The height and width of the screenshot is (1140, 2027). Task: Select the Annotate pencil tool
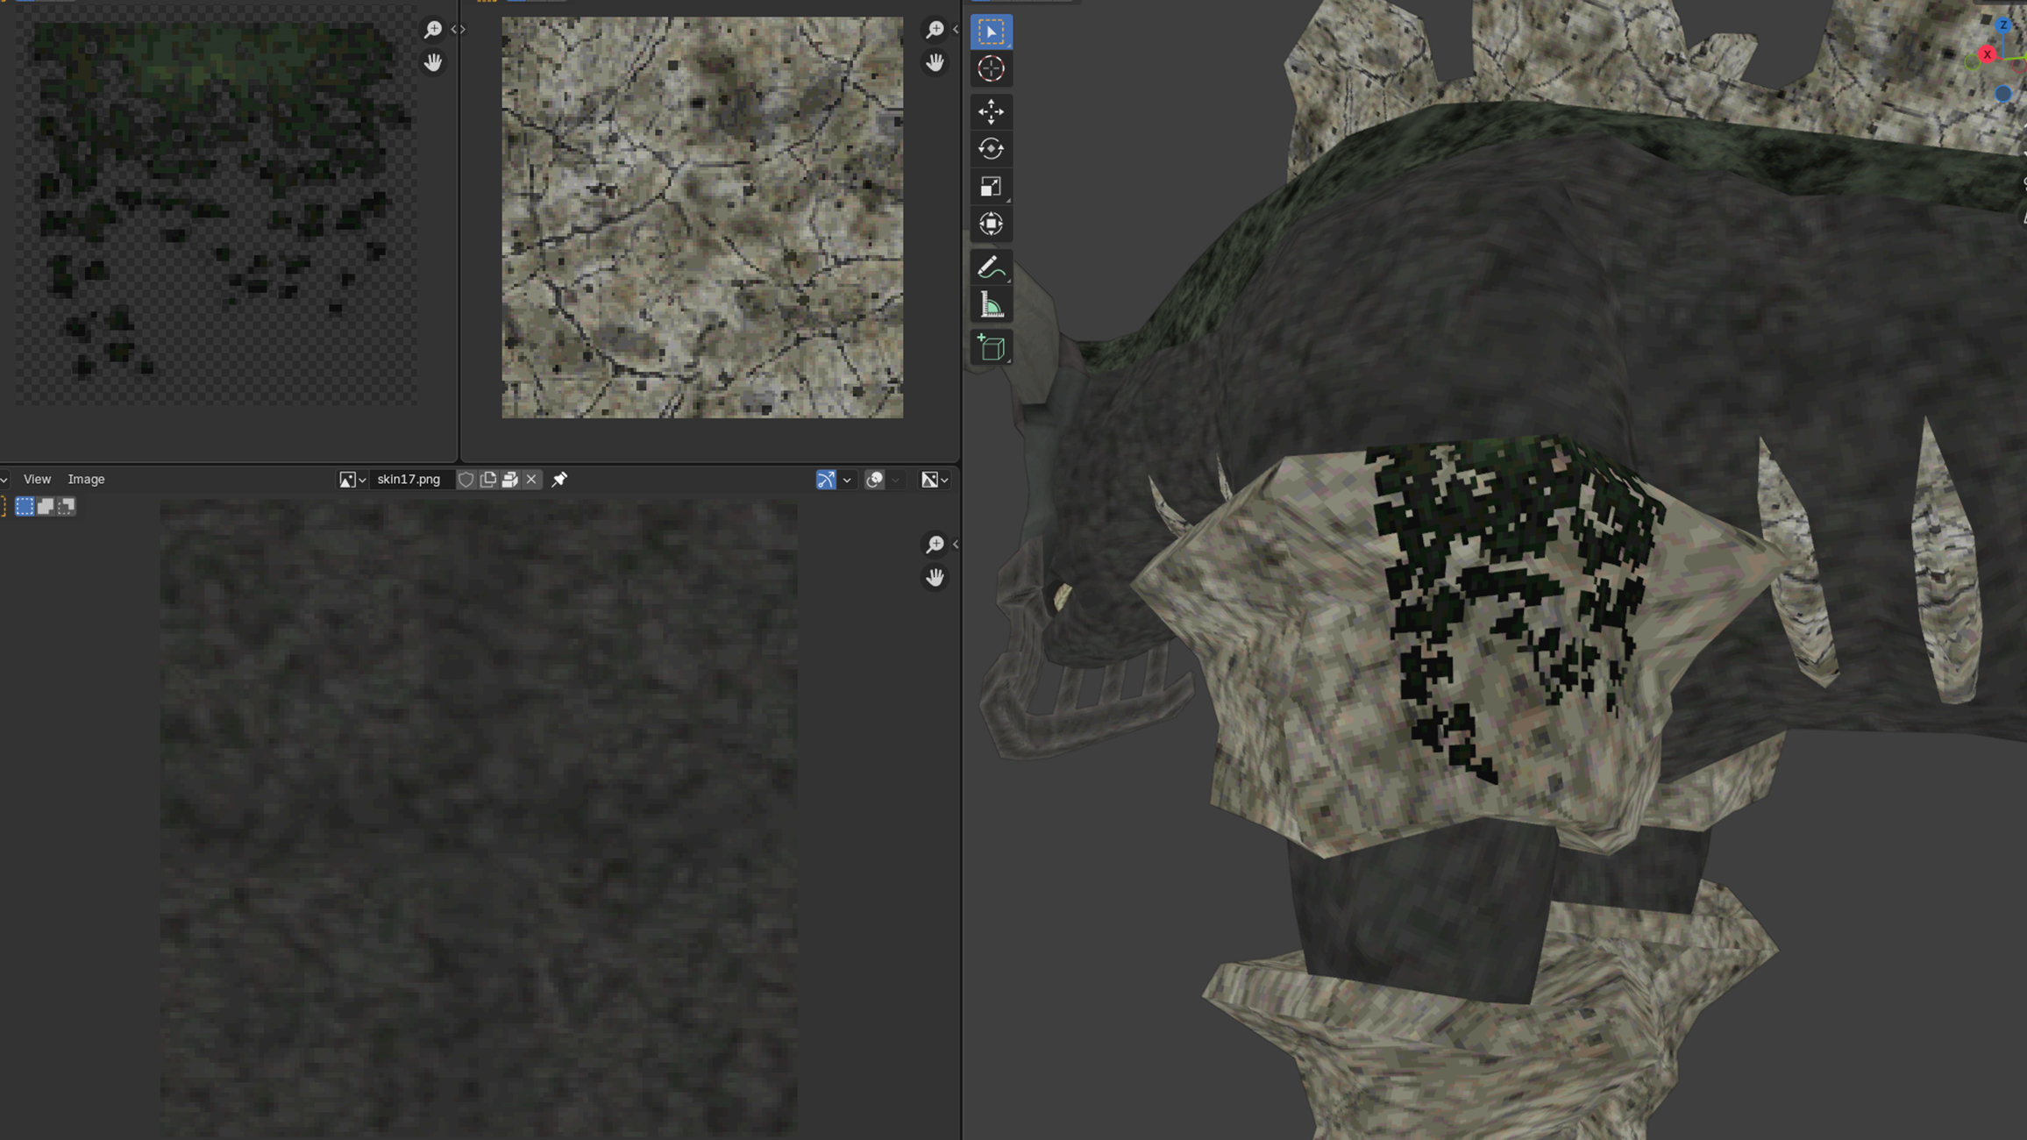pyautogui.click(x=991, y=267)
